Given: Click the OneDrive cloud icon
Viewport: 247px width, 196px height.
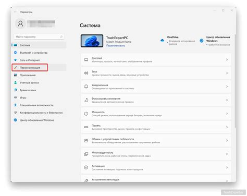Looking at the screenshot, I should 162,40.
